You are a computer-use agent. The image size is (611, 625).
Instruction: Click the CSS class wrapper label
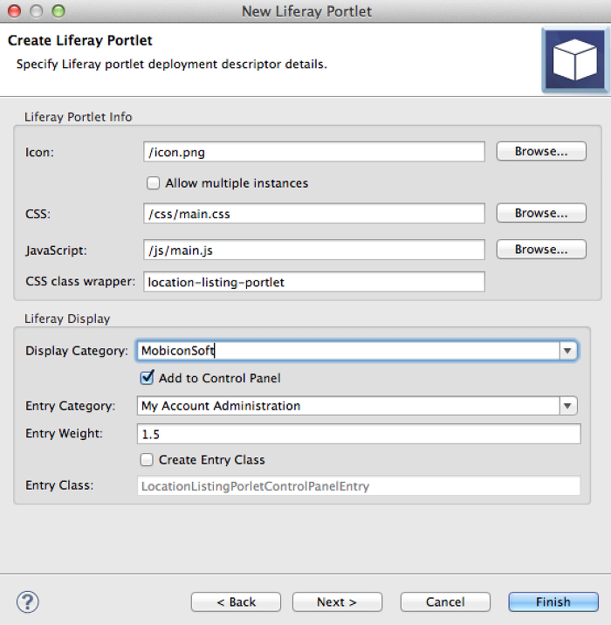coord(80,281)
